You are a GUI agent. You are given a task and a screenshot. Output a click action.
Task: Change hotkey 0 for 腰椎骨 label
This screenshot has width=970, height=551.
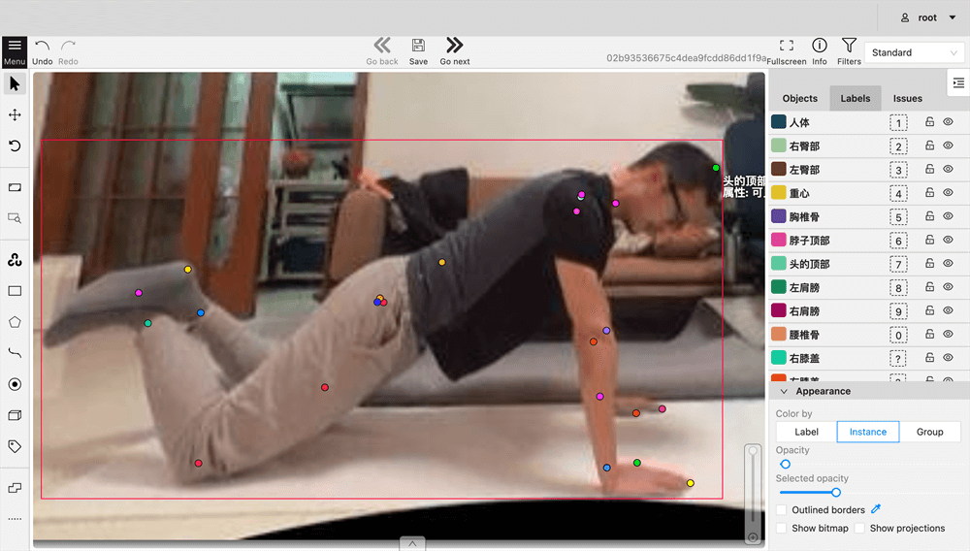click(x=898, y=336)
